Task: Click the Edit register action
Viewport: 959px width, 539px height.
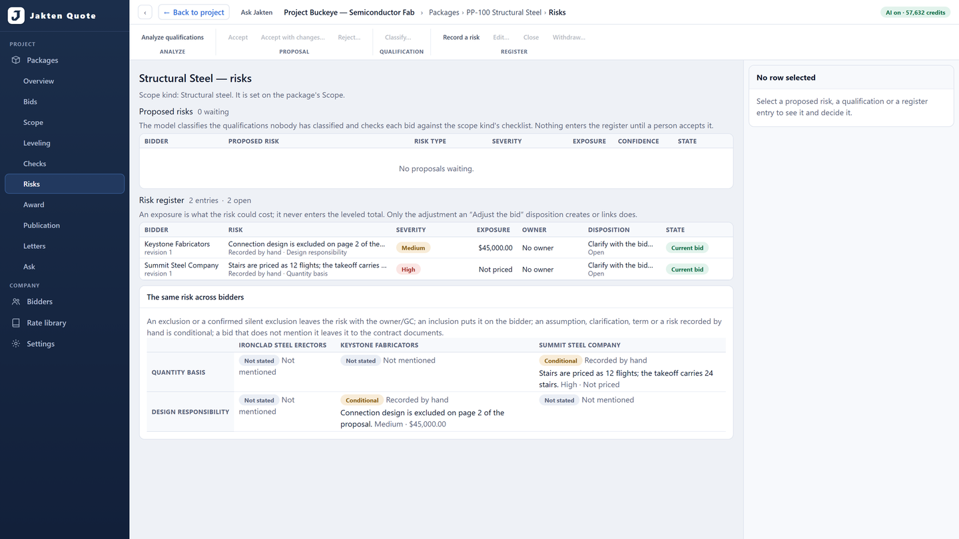Action: click(x=501, y=37)
